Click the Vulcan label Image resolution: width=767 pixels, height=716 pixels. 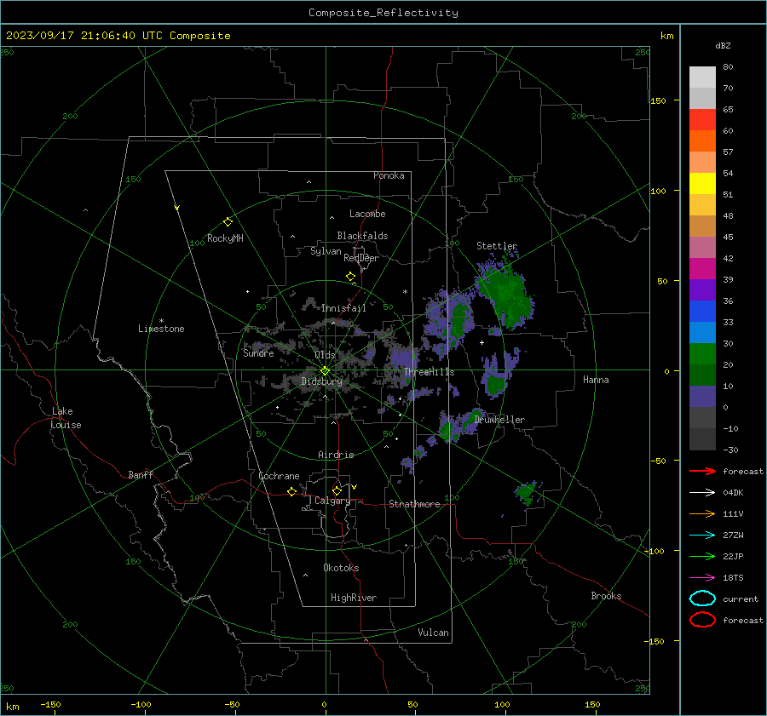click(x=433, y=633)
